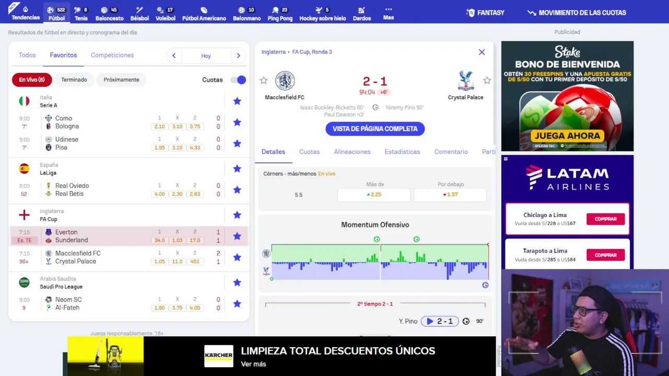
Task: Select Por debajo 1.57 corners odds
Action: (450, 195)
